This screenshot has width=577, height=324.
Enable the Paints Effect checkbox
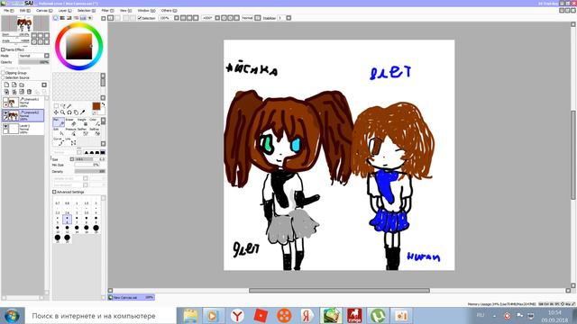pos(3,49)
